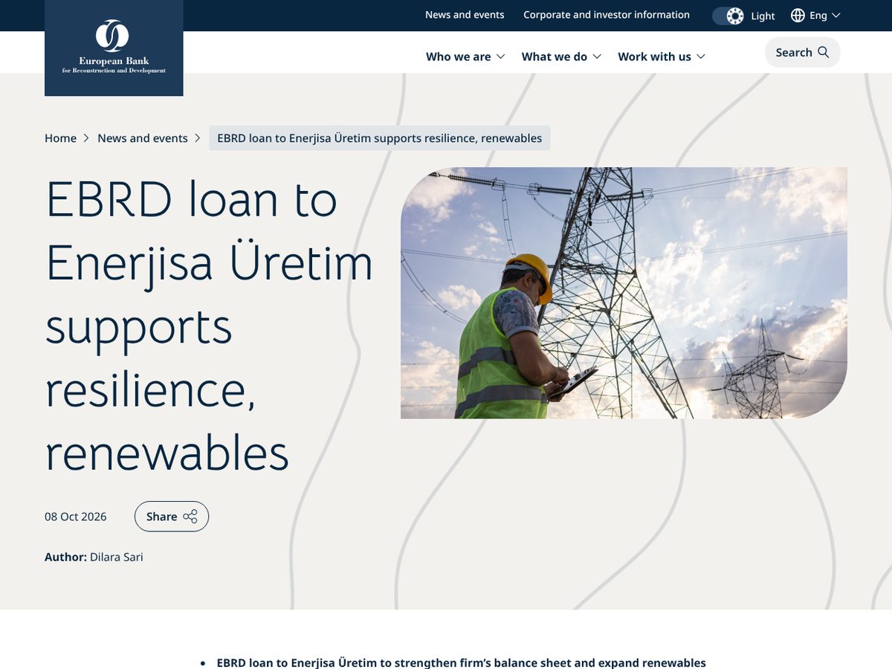Go to Home breadcrumb

[60, 138]
